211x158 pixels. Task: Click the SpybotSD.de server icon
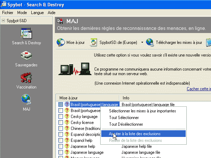pos(94,42)
